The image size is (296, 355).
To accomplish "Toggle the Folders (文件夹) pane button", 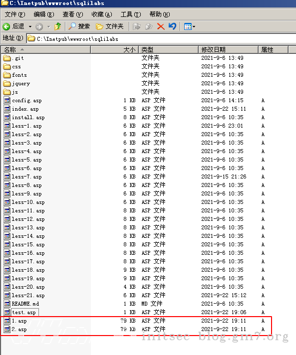I will point(110,26).
